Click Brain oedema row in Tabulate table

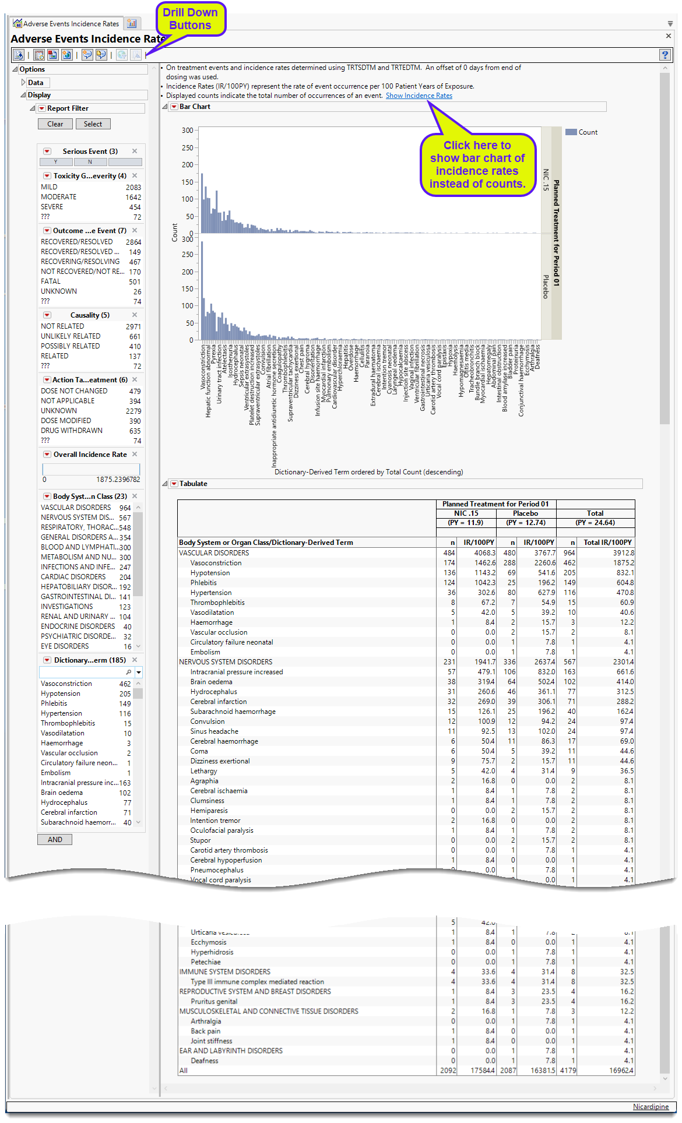[406, 682]
